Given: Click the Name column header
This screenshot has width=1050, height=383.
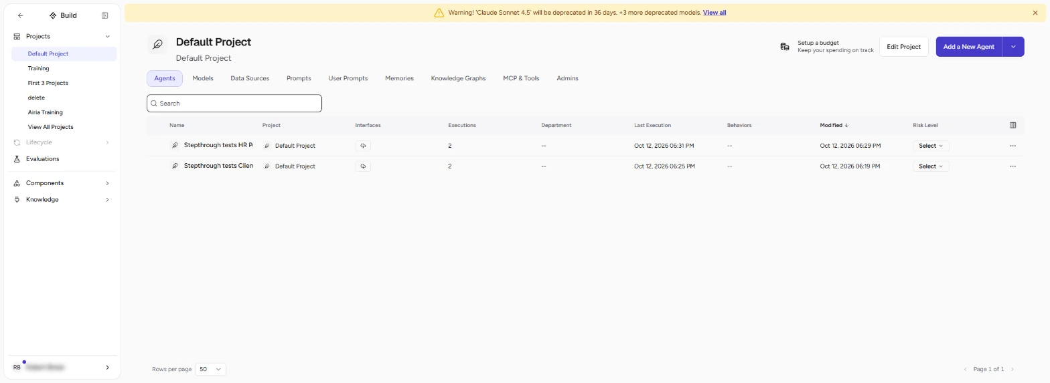Looking at the screenshot, I should (x=177, y=125).
